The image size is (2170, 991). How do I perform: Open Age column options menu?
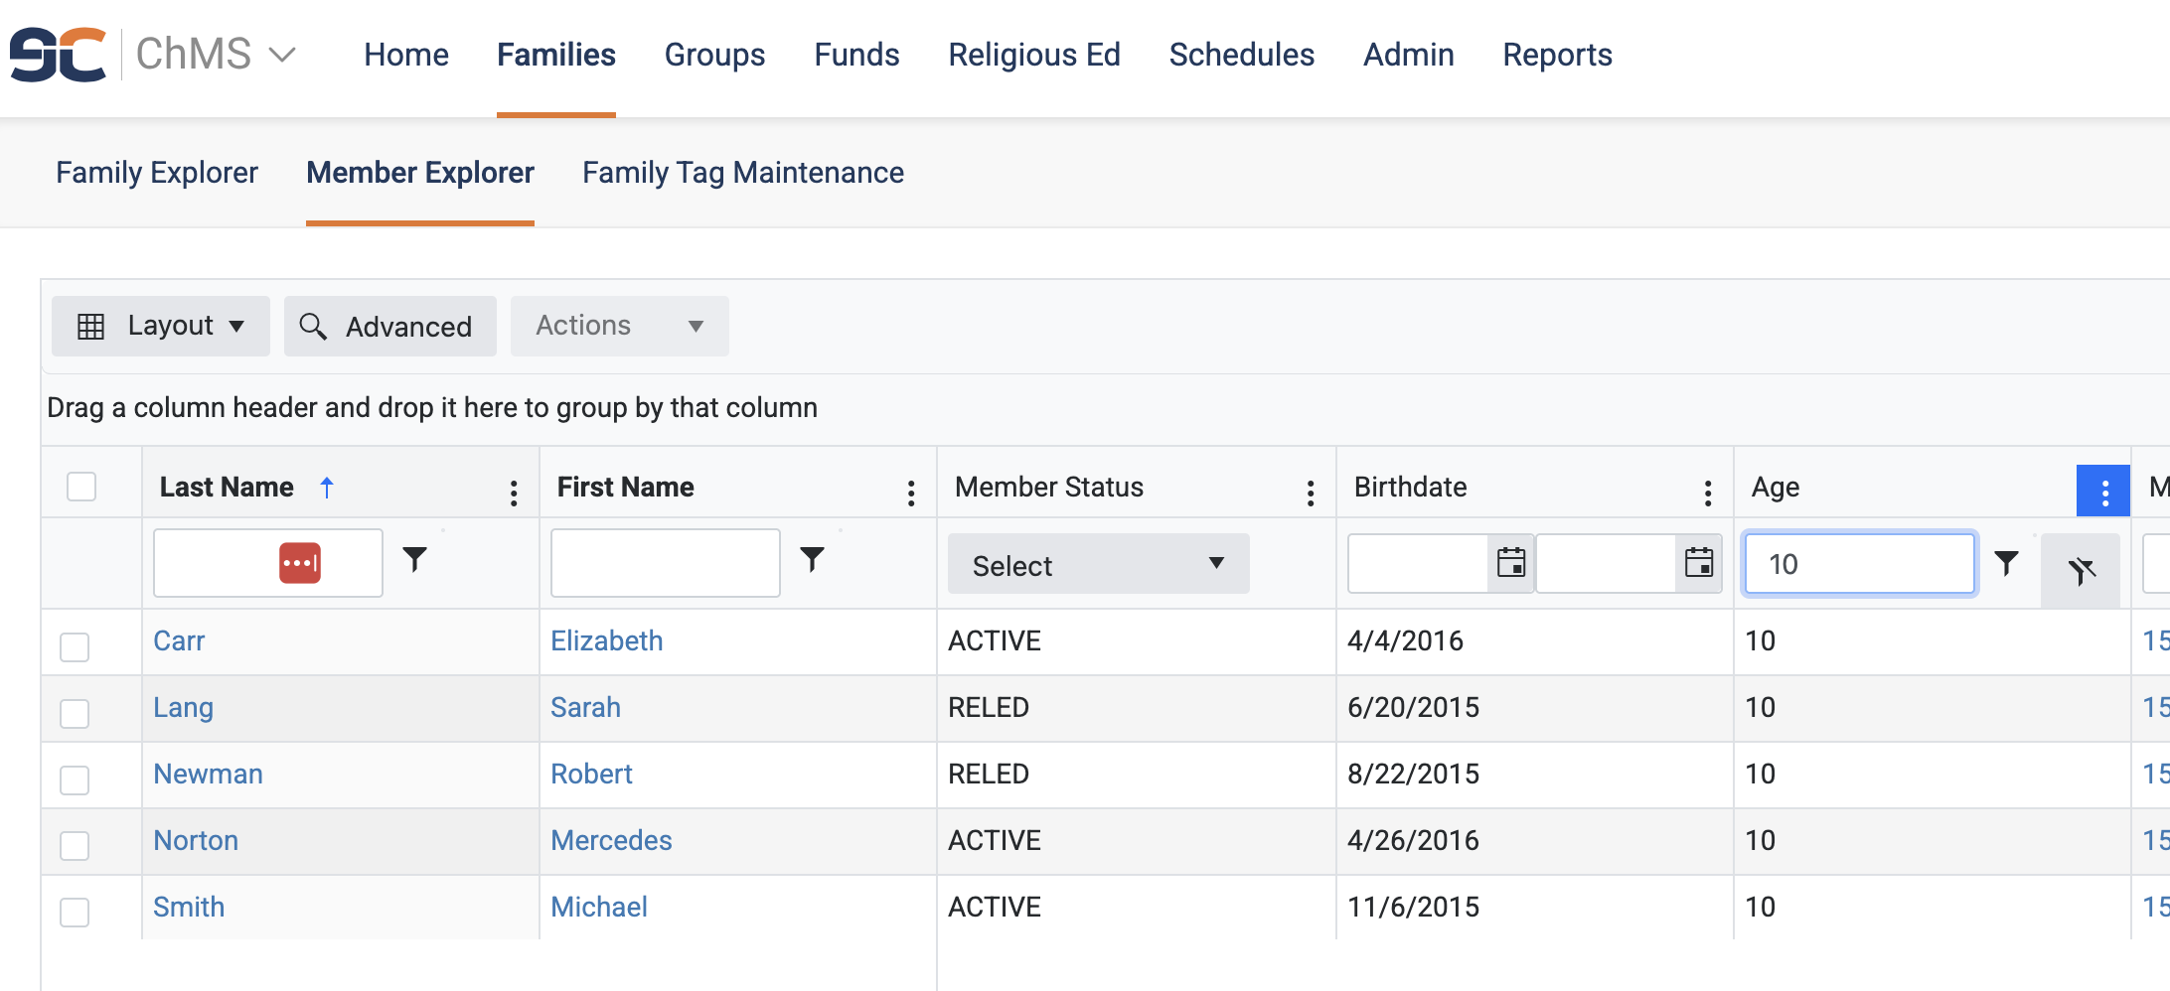click(2103, 491)
